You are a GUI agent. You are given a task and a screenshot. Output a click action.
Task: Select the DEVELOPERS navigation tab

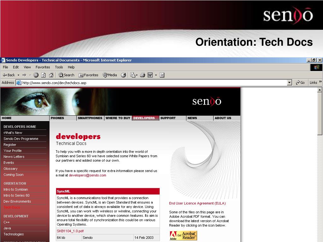click(145, 118)
